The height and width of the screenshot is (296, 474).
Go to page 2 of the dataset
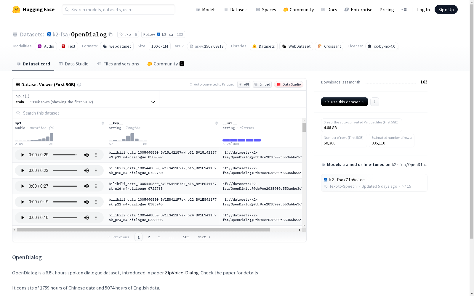click(x=149, y=237)
